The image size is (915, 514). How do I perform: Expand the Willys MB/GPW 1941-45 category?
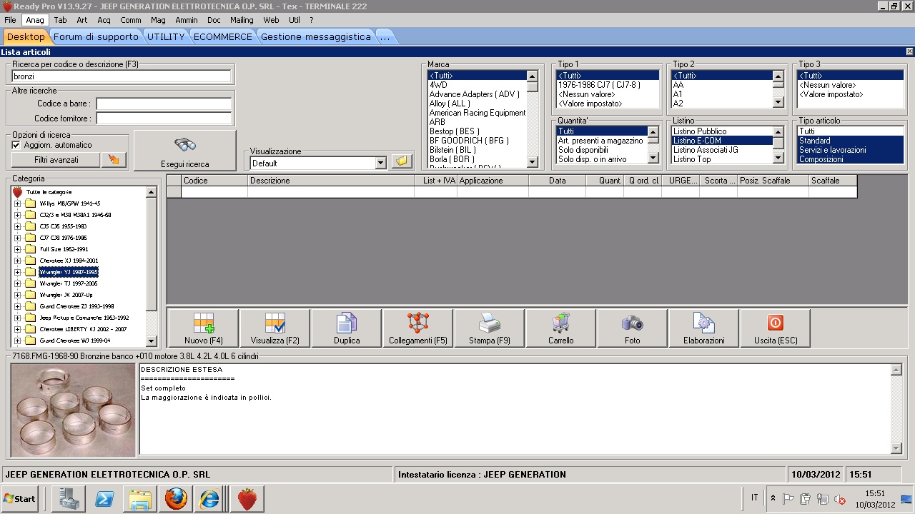18,203
